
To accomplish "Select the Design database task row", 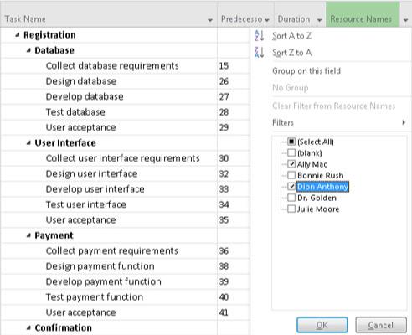I will click(x=125, y=81).
